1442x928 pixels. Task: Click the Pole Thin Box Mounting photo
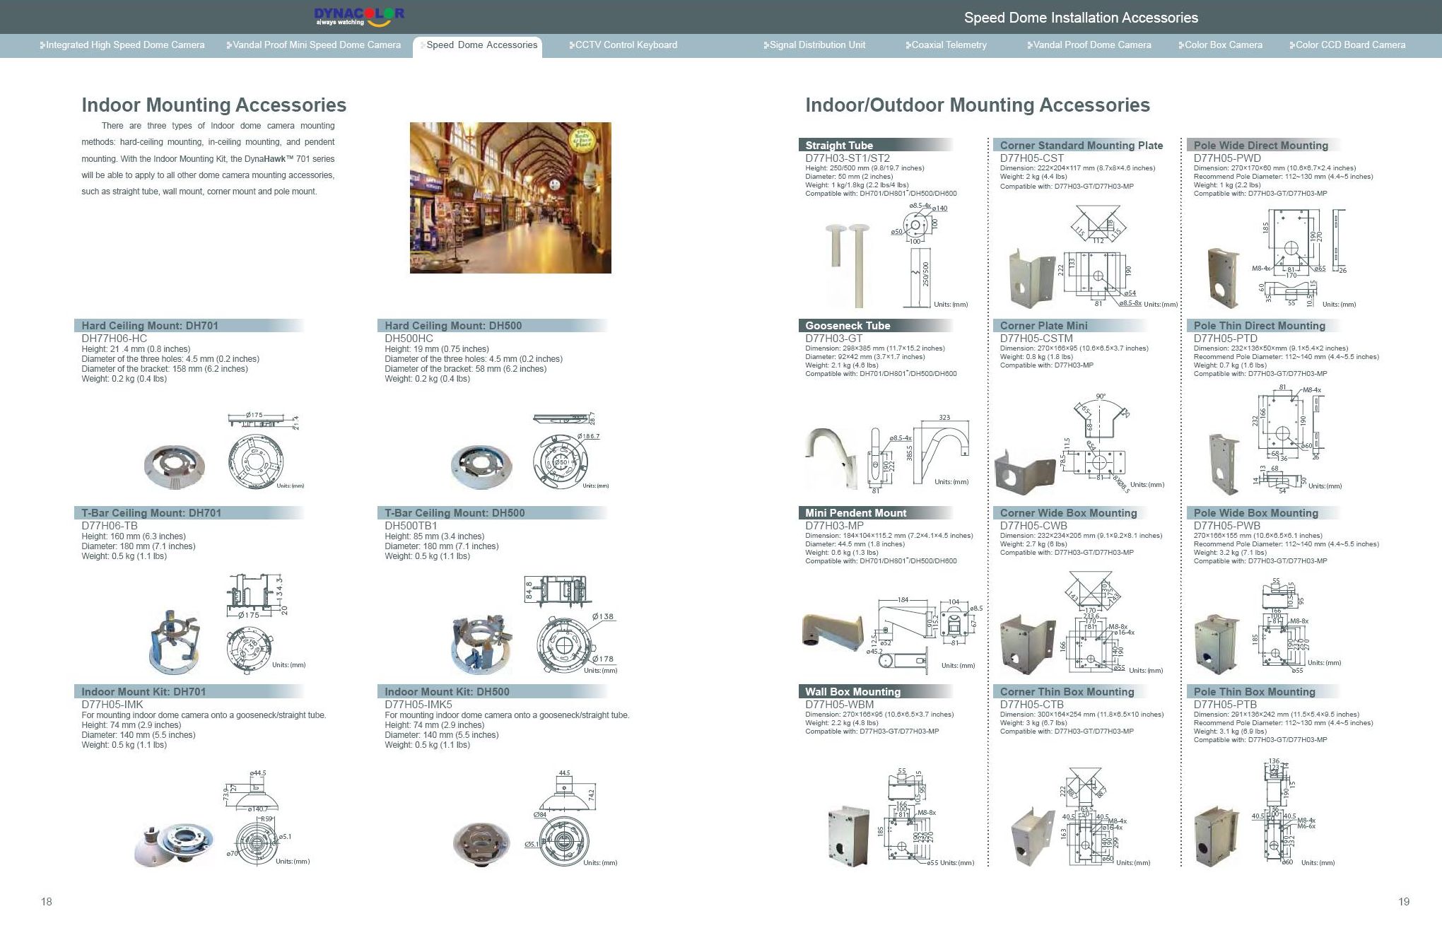[1216, 836]
